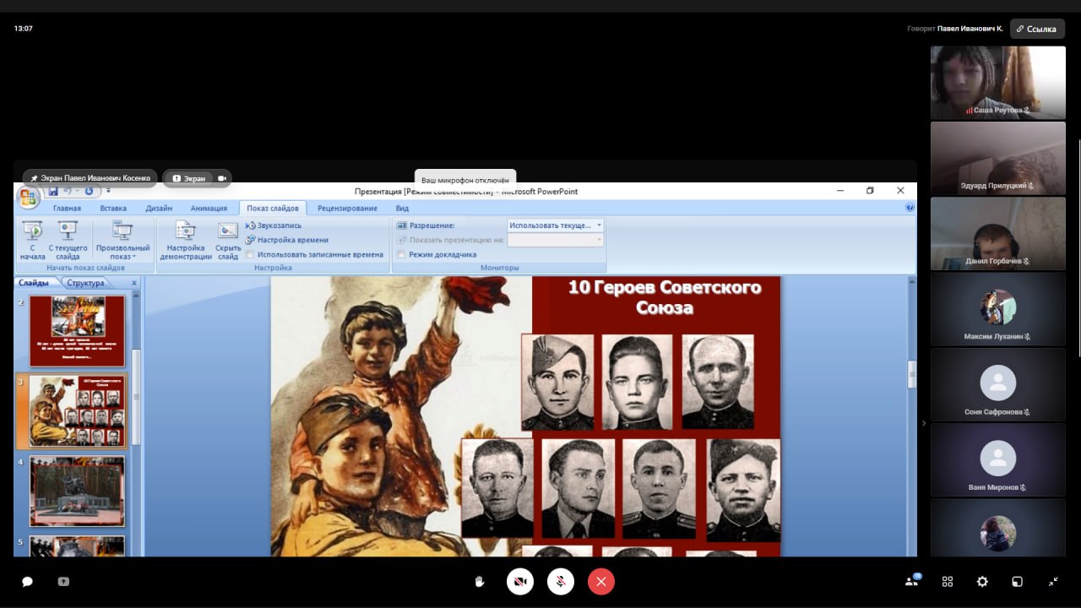Open Настройка демонстрации dialog

[186, 240]
